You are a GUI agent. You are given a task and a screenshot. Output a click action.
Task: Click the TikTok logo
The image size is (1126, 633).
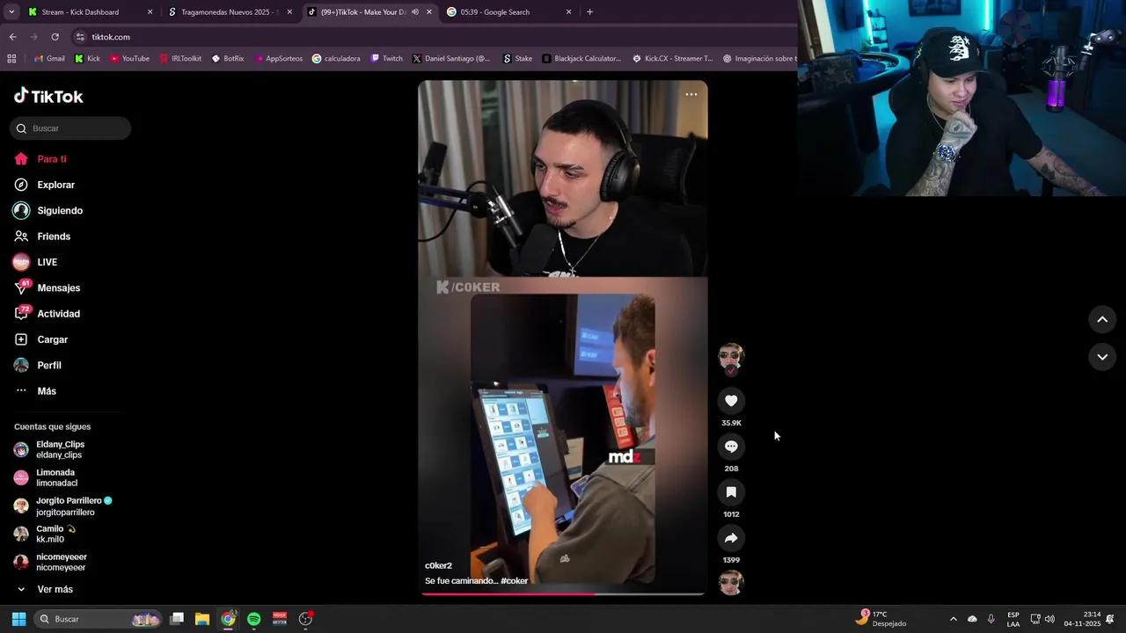(x=48, y=96)
